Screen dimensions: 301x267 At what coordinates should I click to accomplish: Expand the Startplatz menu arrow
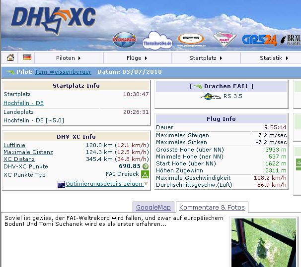221,58
